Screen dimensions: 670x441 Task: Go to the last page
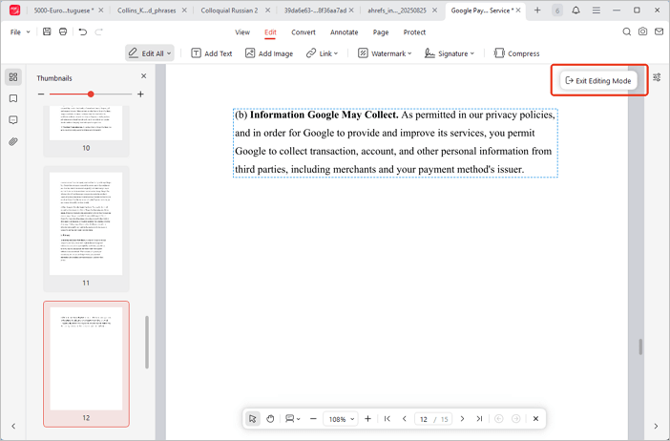click(479, 419)
